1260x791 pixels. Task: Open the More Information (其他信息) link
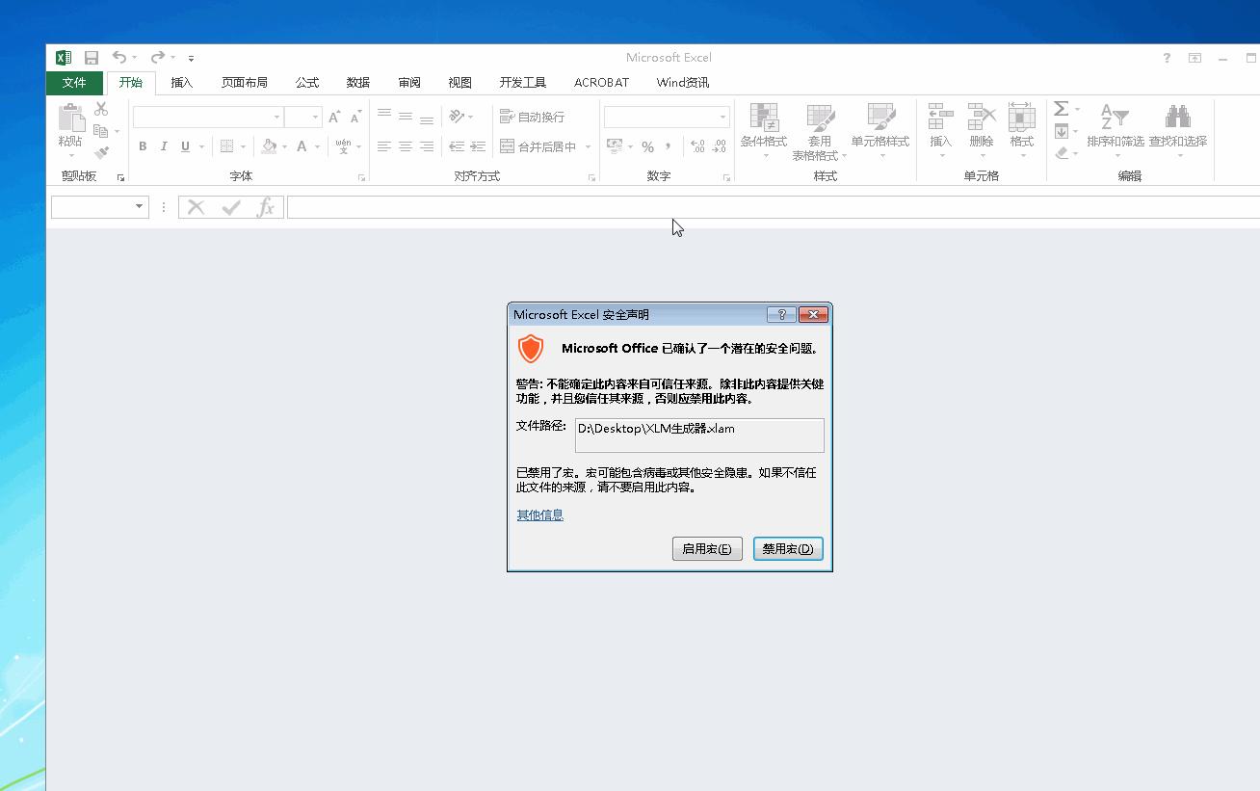point(540,515)
